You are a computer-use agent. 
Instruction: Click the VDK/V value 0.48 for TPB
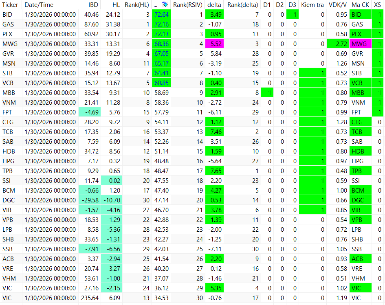click(341, 171)
